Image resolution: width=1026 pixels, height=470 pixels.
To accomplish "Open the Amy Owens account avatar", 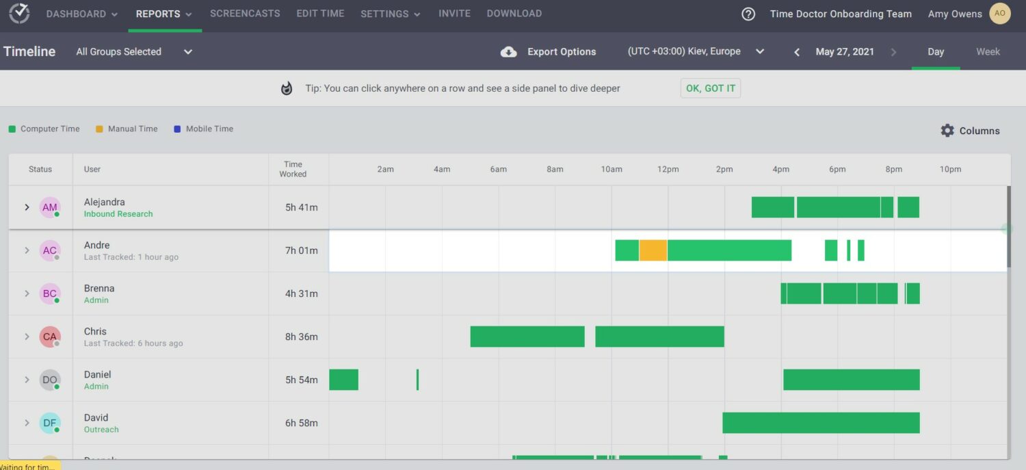I will [x=999, y=13].
